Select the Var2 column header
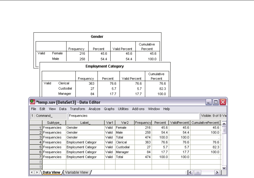Screen dimensions: 254x178 click(x=125, y=123)
